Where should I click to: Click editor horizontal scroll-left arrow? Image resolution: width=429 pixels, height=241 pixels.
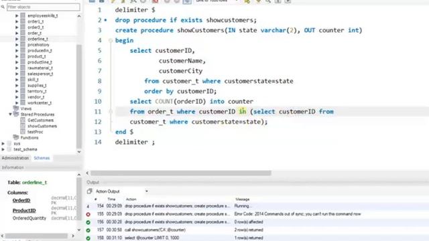click(88, 173)
